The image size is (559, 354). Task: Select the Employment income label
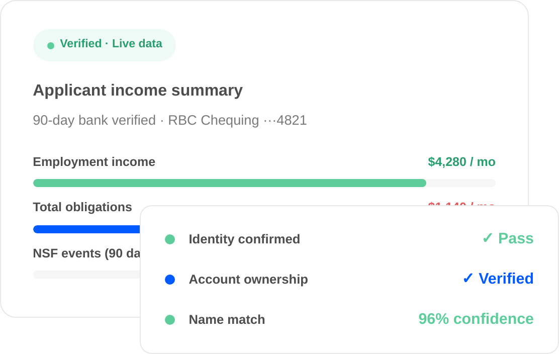coord(94,162)
